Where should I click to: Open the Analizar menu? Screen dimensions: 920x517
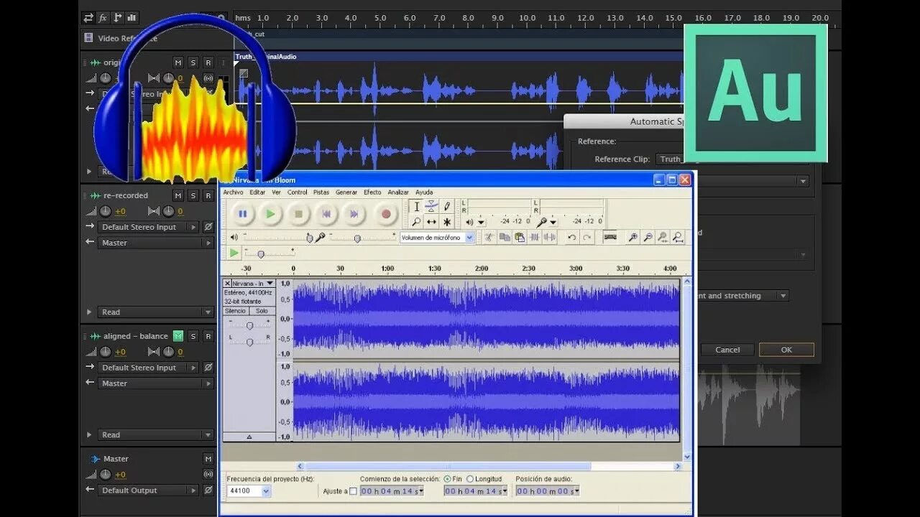point(398,192)
